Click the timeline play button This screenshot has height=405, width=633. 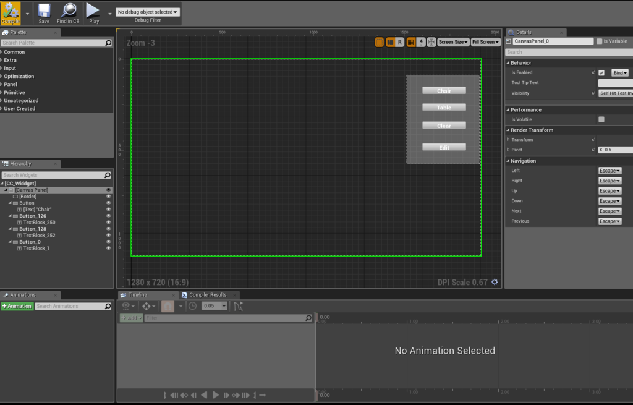coord(216,395)
